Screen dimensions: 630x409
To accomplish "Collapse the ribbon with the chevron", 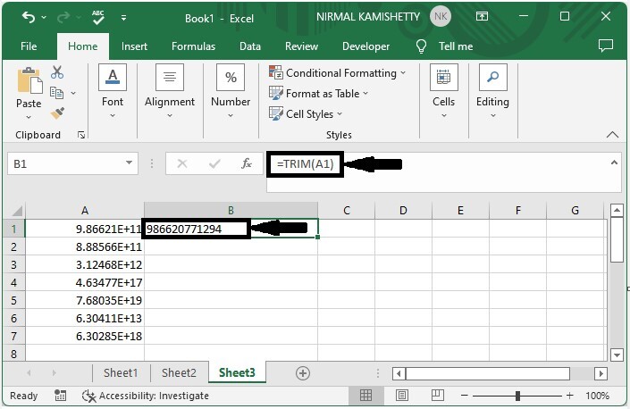I will pos(612,135).
